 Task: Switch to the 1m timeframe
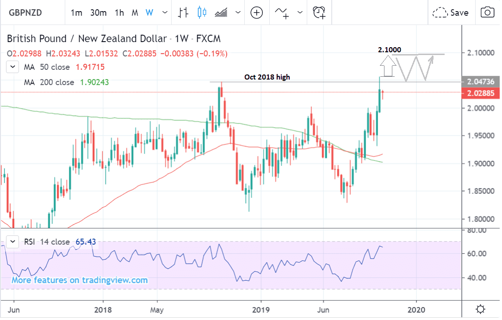76,12
